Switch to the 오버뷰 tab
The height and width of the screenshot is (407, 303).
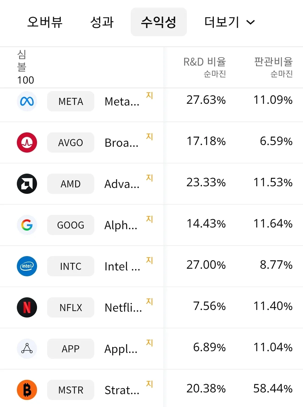[45, 22]
